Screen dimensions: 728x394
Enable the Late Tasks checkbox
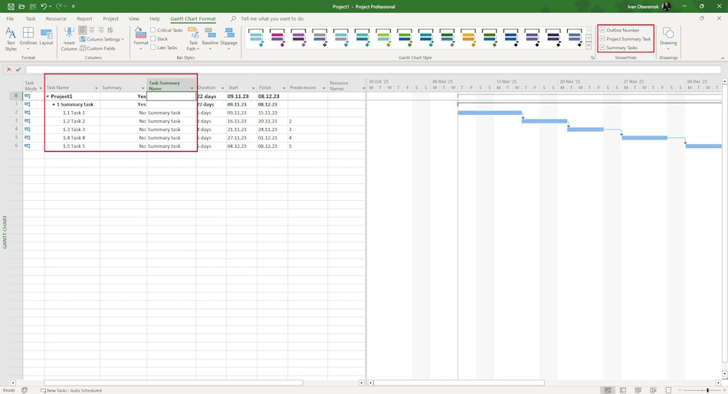point(152,48)
